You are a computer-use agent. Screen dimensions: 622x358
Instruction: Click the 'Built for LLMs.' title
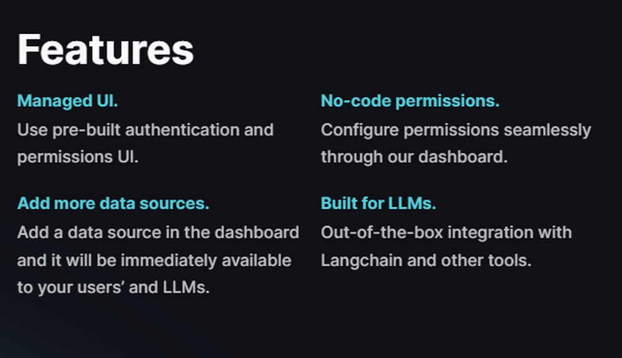(x=378, y=203)
